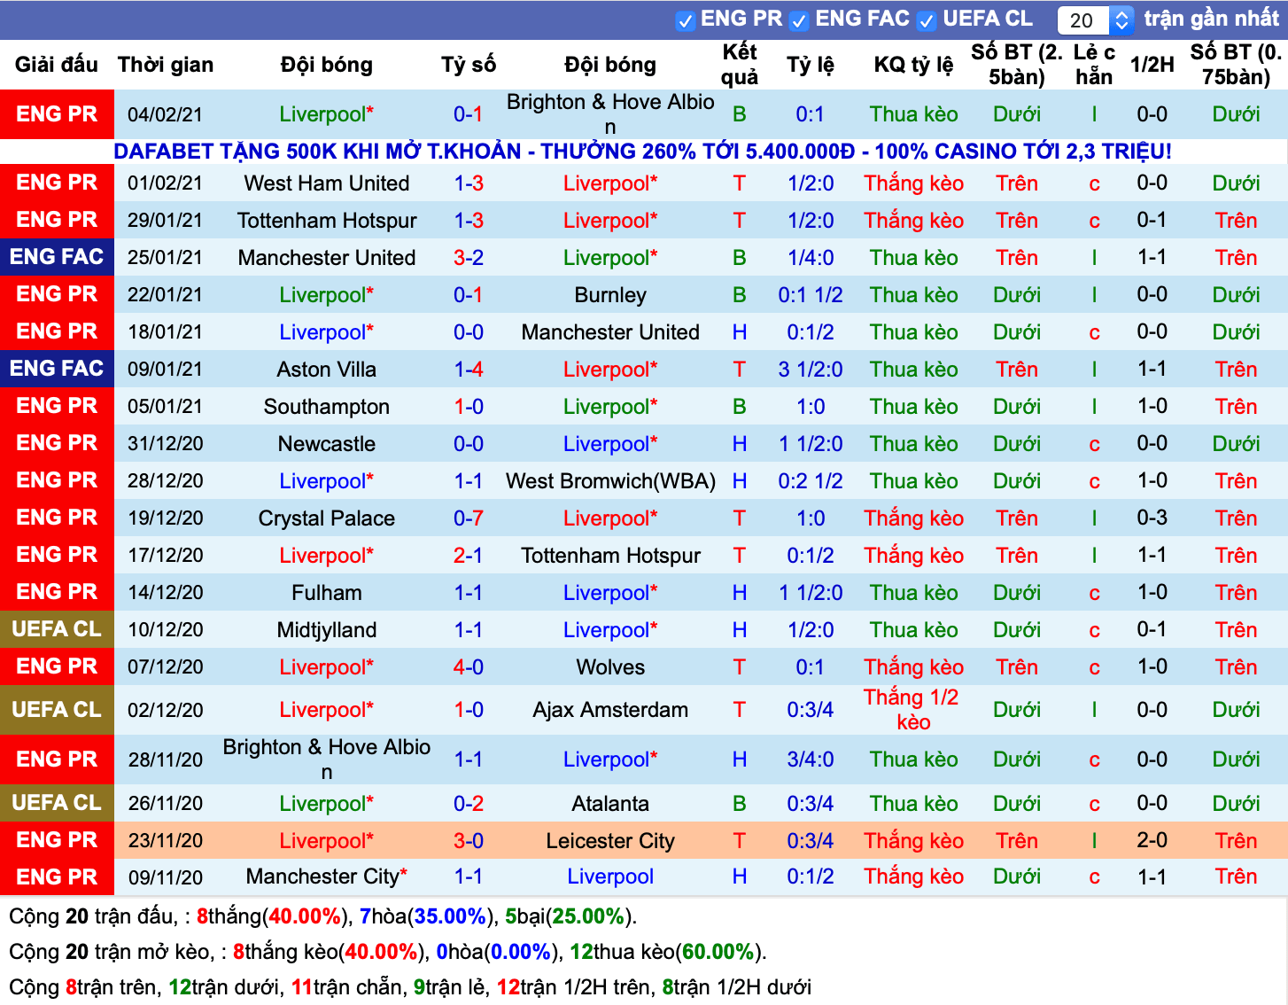Click Aston Villa team name

[x=327, y=370]
